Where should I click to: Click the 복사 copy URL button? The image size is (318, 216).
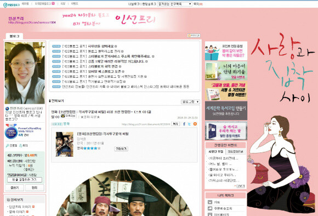[x=175, y=124]
